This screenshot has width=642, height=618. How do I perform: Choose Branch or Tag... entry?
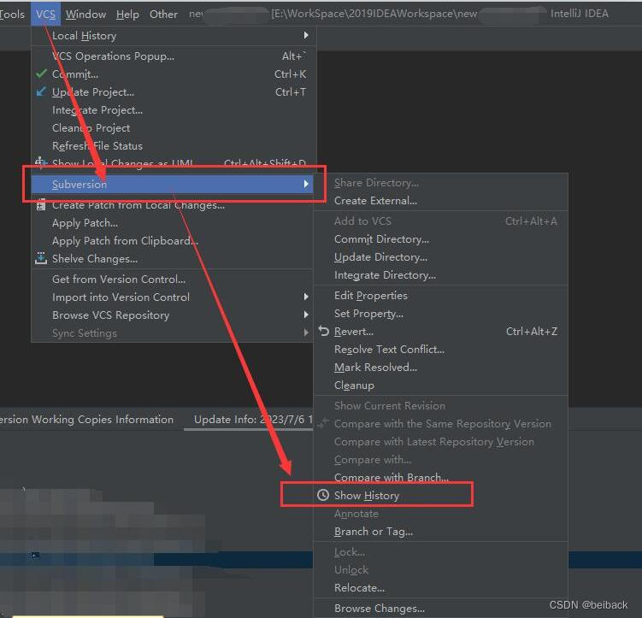pyautogui.click(x=440, y=531)
